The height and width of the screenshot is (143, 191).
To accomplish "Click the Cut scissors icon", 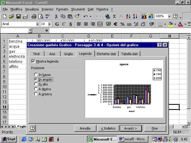I will 56,16.
